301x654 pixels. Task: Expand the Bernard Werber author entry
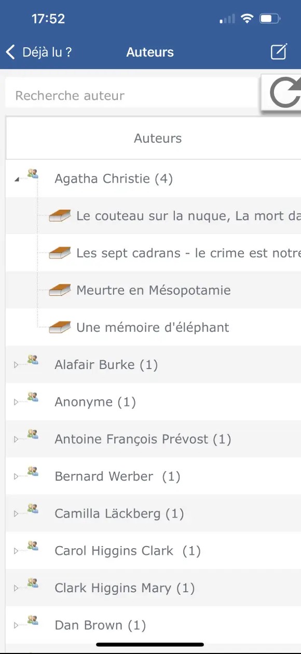pyautogui.click(x=16, y=476)
